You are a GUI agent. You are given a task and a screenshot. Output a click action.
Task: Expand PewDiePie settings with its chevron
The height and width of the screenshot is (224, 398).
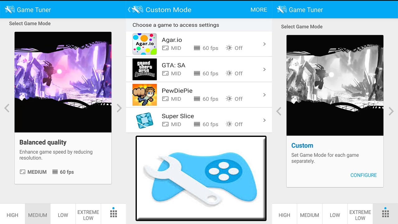click(x=264, y=95)
